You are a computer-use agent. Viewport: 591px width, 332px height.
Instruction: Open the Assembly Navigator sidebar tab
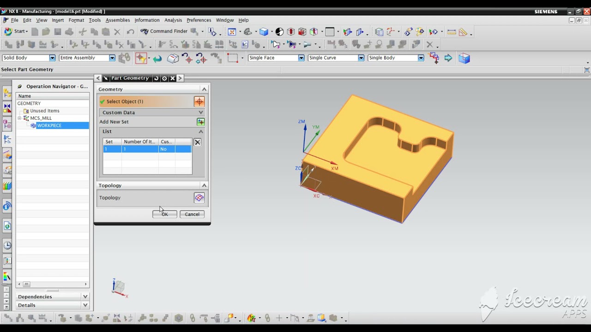pyautogui.click(x=7, y=93)
